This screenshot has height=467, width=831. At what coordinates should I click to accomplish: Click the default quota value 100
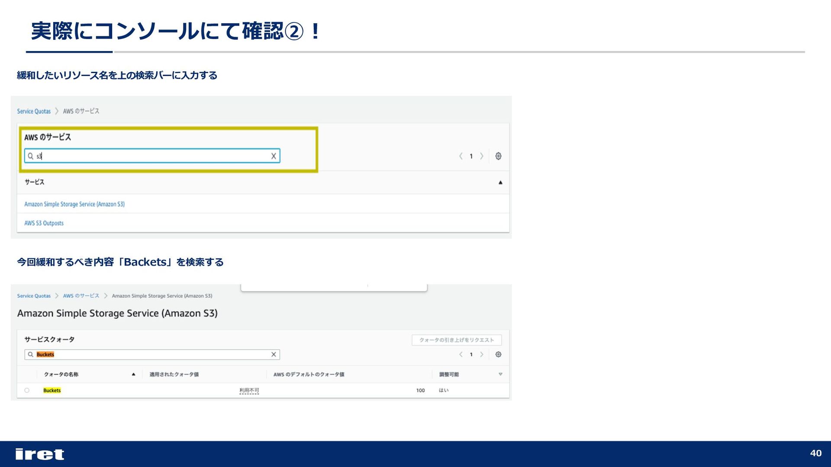click(421, 390)
